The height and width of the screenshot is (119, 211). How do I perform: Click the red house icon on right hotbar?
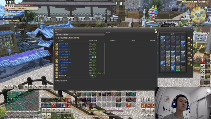pos(143,105)
